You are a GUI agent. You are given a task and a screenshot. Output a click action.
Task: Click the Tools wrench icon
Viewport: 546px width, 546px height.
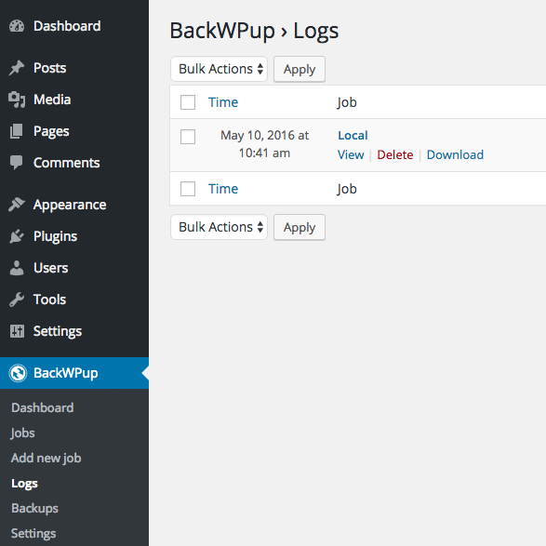coord(17,300)
